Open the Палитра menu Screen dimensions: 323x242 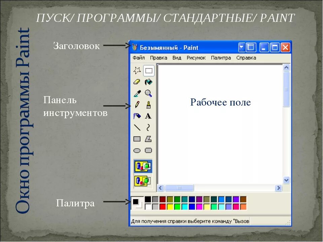point(221,58)
